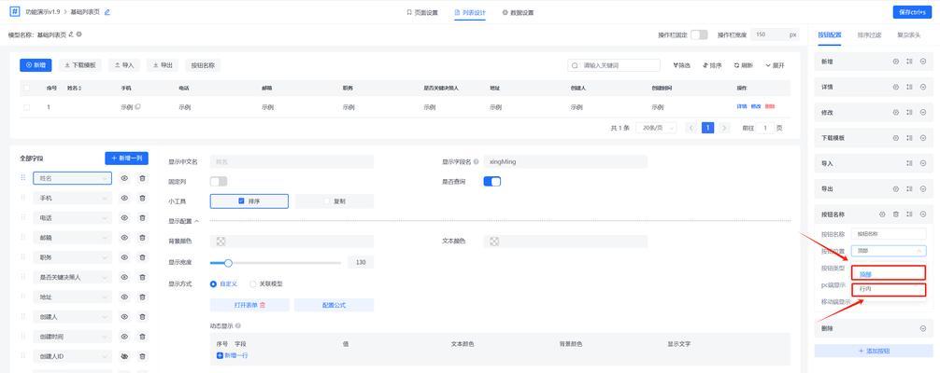Delete the 邮箱 field via trash icon
The width and height of the screenshot is (940, 373).
point(142,238)
